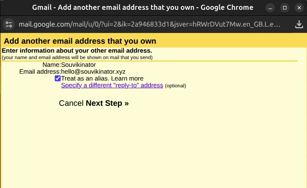Click the "(optional)" text beside reply-to link
The image size is (307, 188).
pos(175,86)
